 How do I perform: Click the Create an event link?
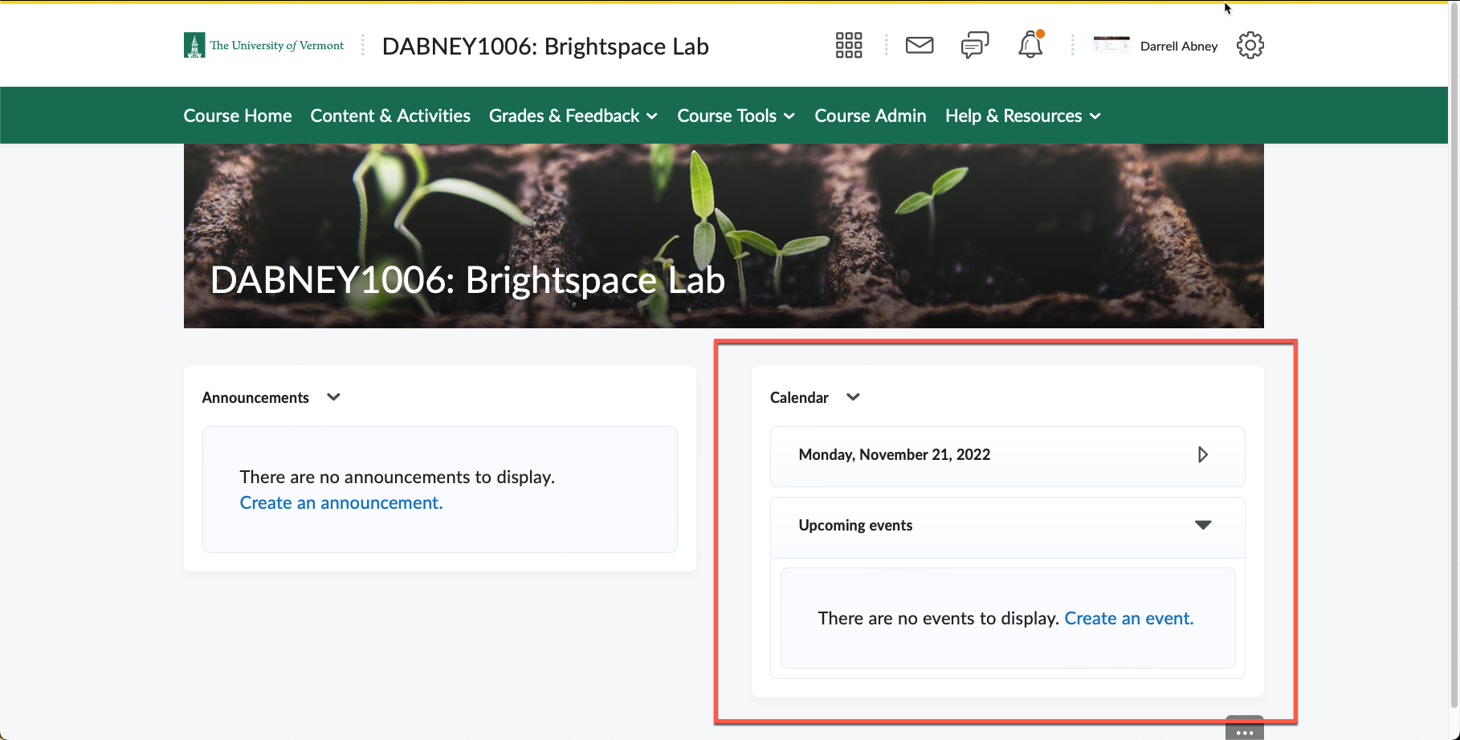click(x=1128, y=618)
